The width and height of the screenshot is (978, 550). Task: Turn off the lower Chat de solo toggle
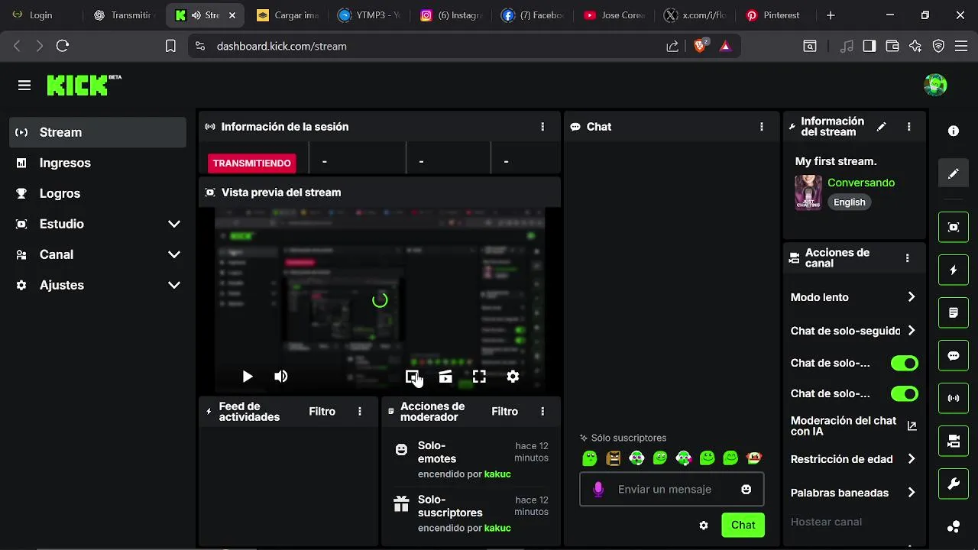[x=905, y=393]
